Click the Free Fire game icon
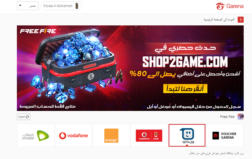 [241, 117]
